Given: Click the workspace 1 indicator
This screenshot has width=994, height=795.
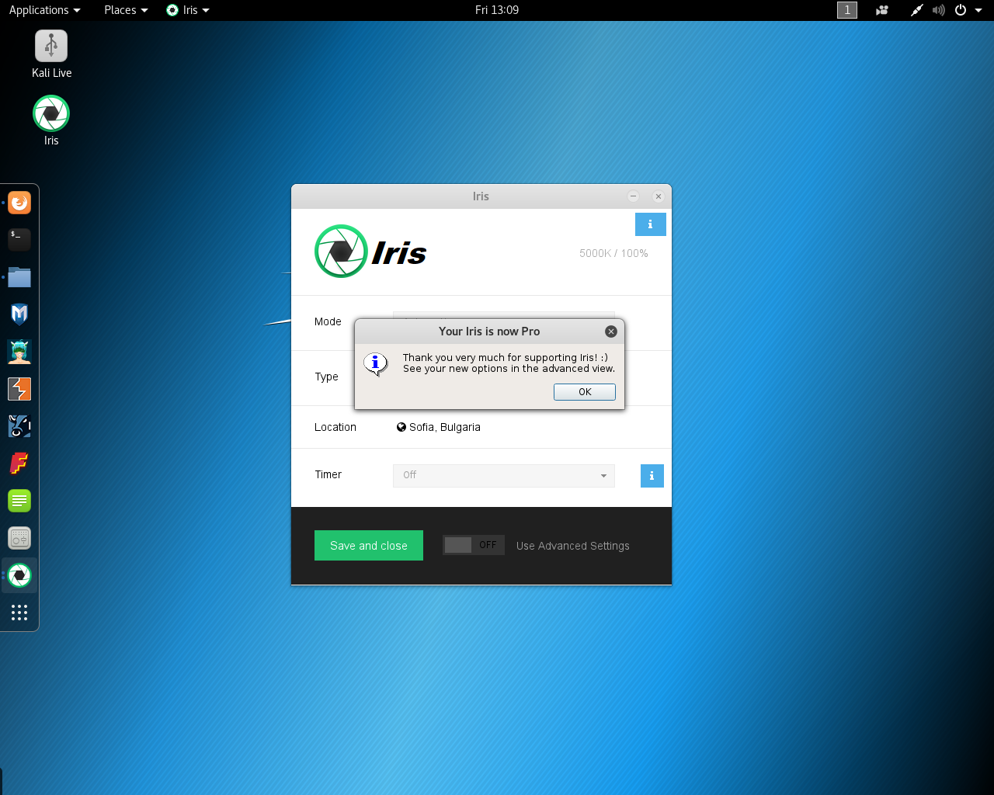Looking at the screenshot, I should point(847,10).
